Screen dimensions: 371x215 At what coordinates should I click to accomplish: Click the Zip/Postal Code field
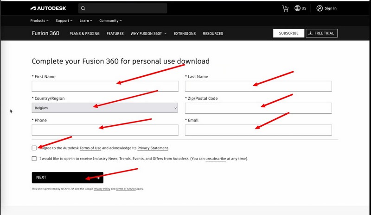[258, 108]
